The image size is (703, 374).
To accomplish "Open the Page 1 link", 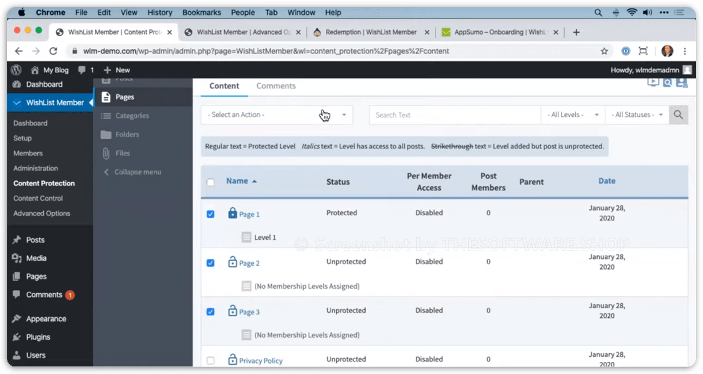I will tap(249, 215).
